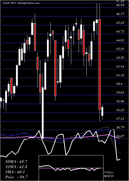This screenshot has height=181, width=129.
Task: Click the Live MACD label
Action: [x=109, y=174]
